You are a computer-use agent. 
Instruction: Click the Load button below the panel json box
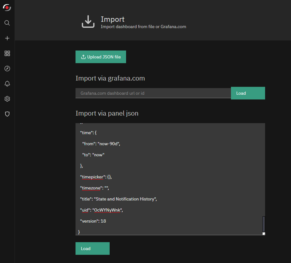click(93, 248)
